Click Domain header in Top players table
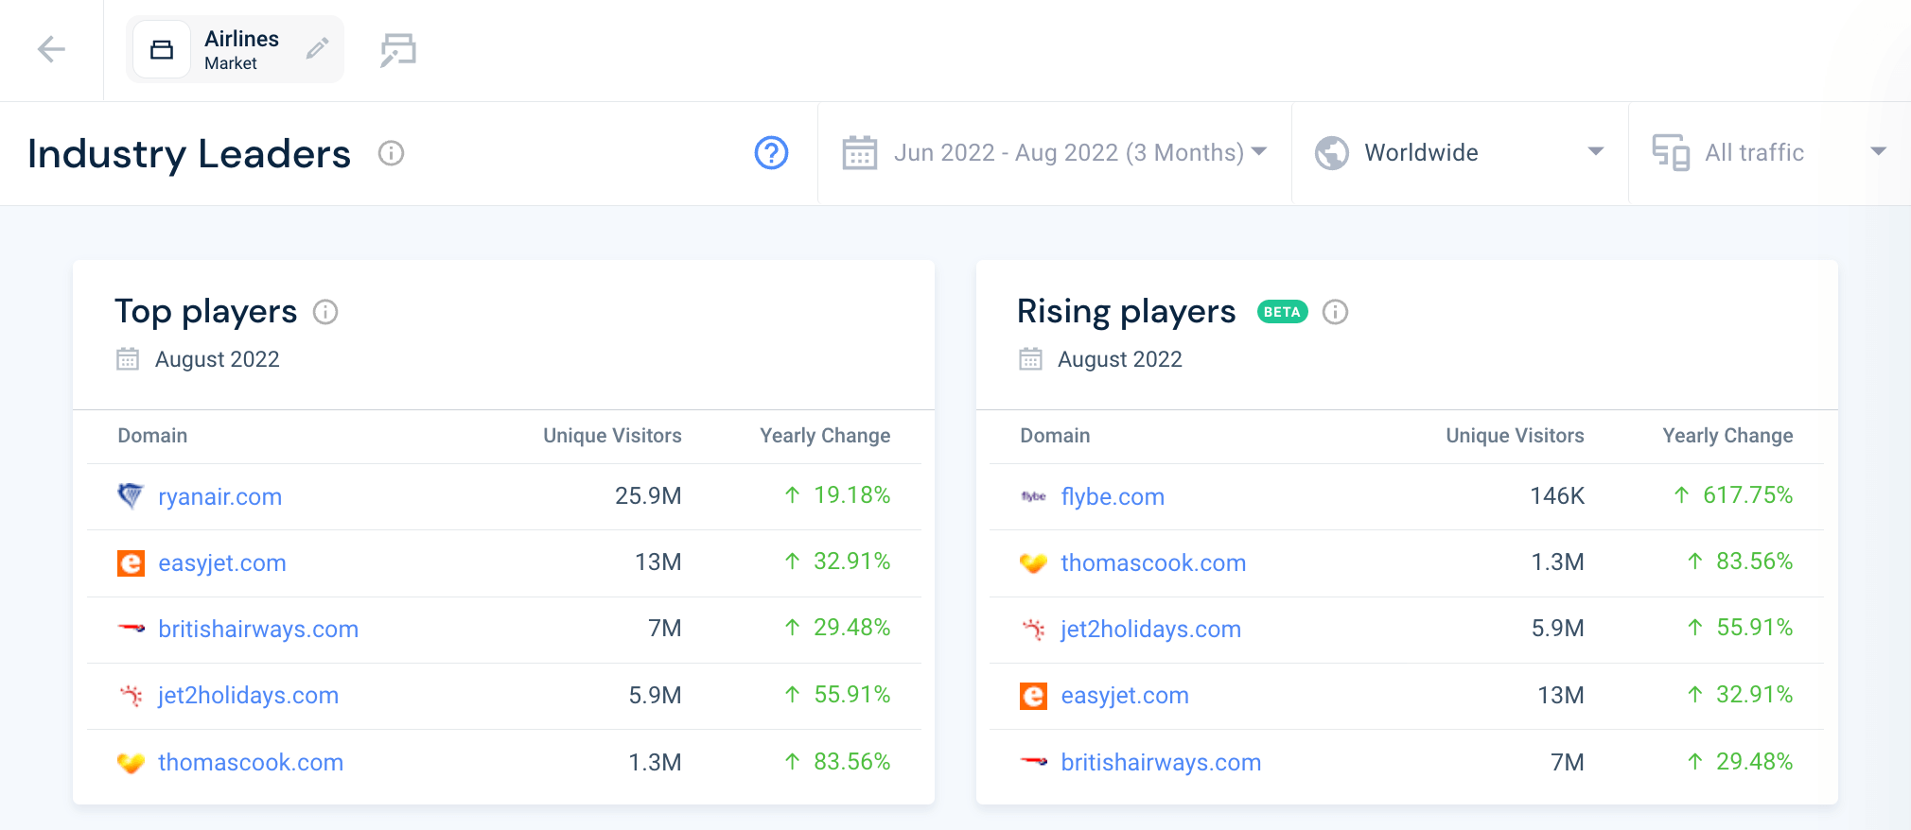The image size is (1911, 830). [x=152, y=436]
